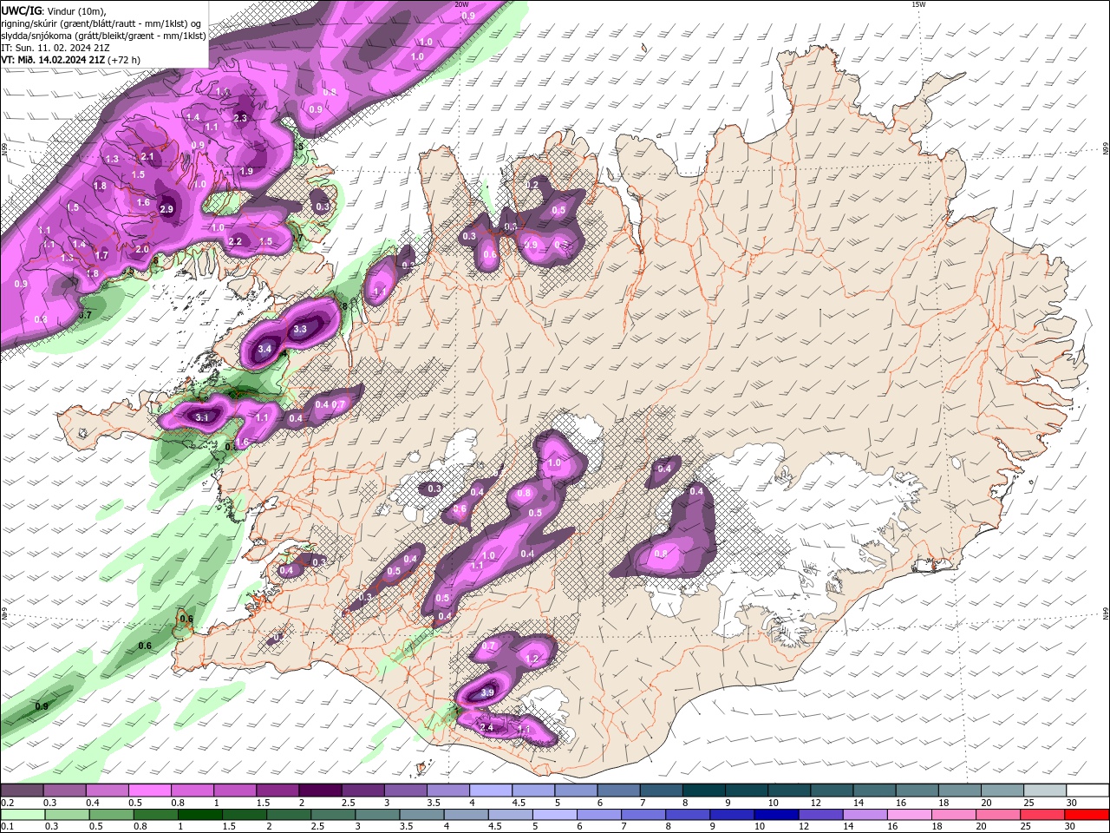Click the bright red swatch ending the lower legend
1110x833 pixels.
[1087, 815]
